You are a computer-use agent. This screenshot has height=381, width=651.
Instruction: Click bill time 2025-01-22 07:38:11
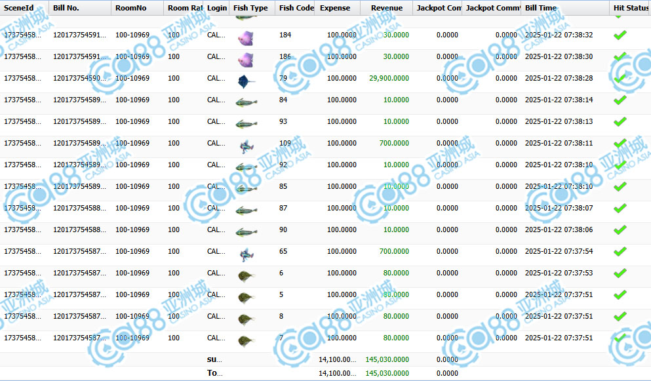click(x=559, y=143)
